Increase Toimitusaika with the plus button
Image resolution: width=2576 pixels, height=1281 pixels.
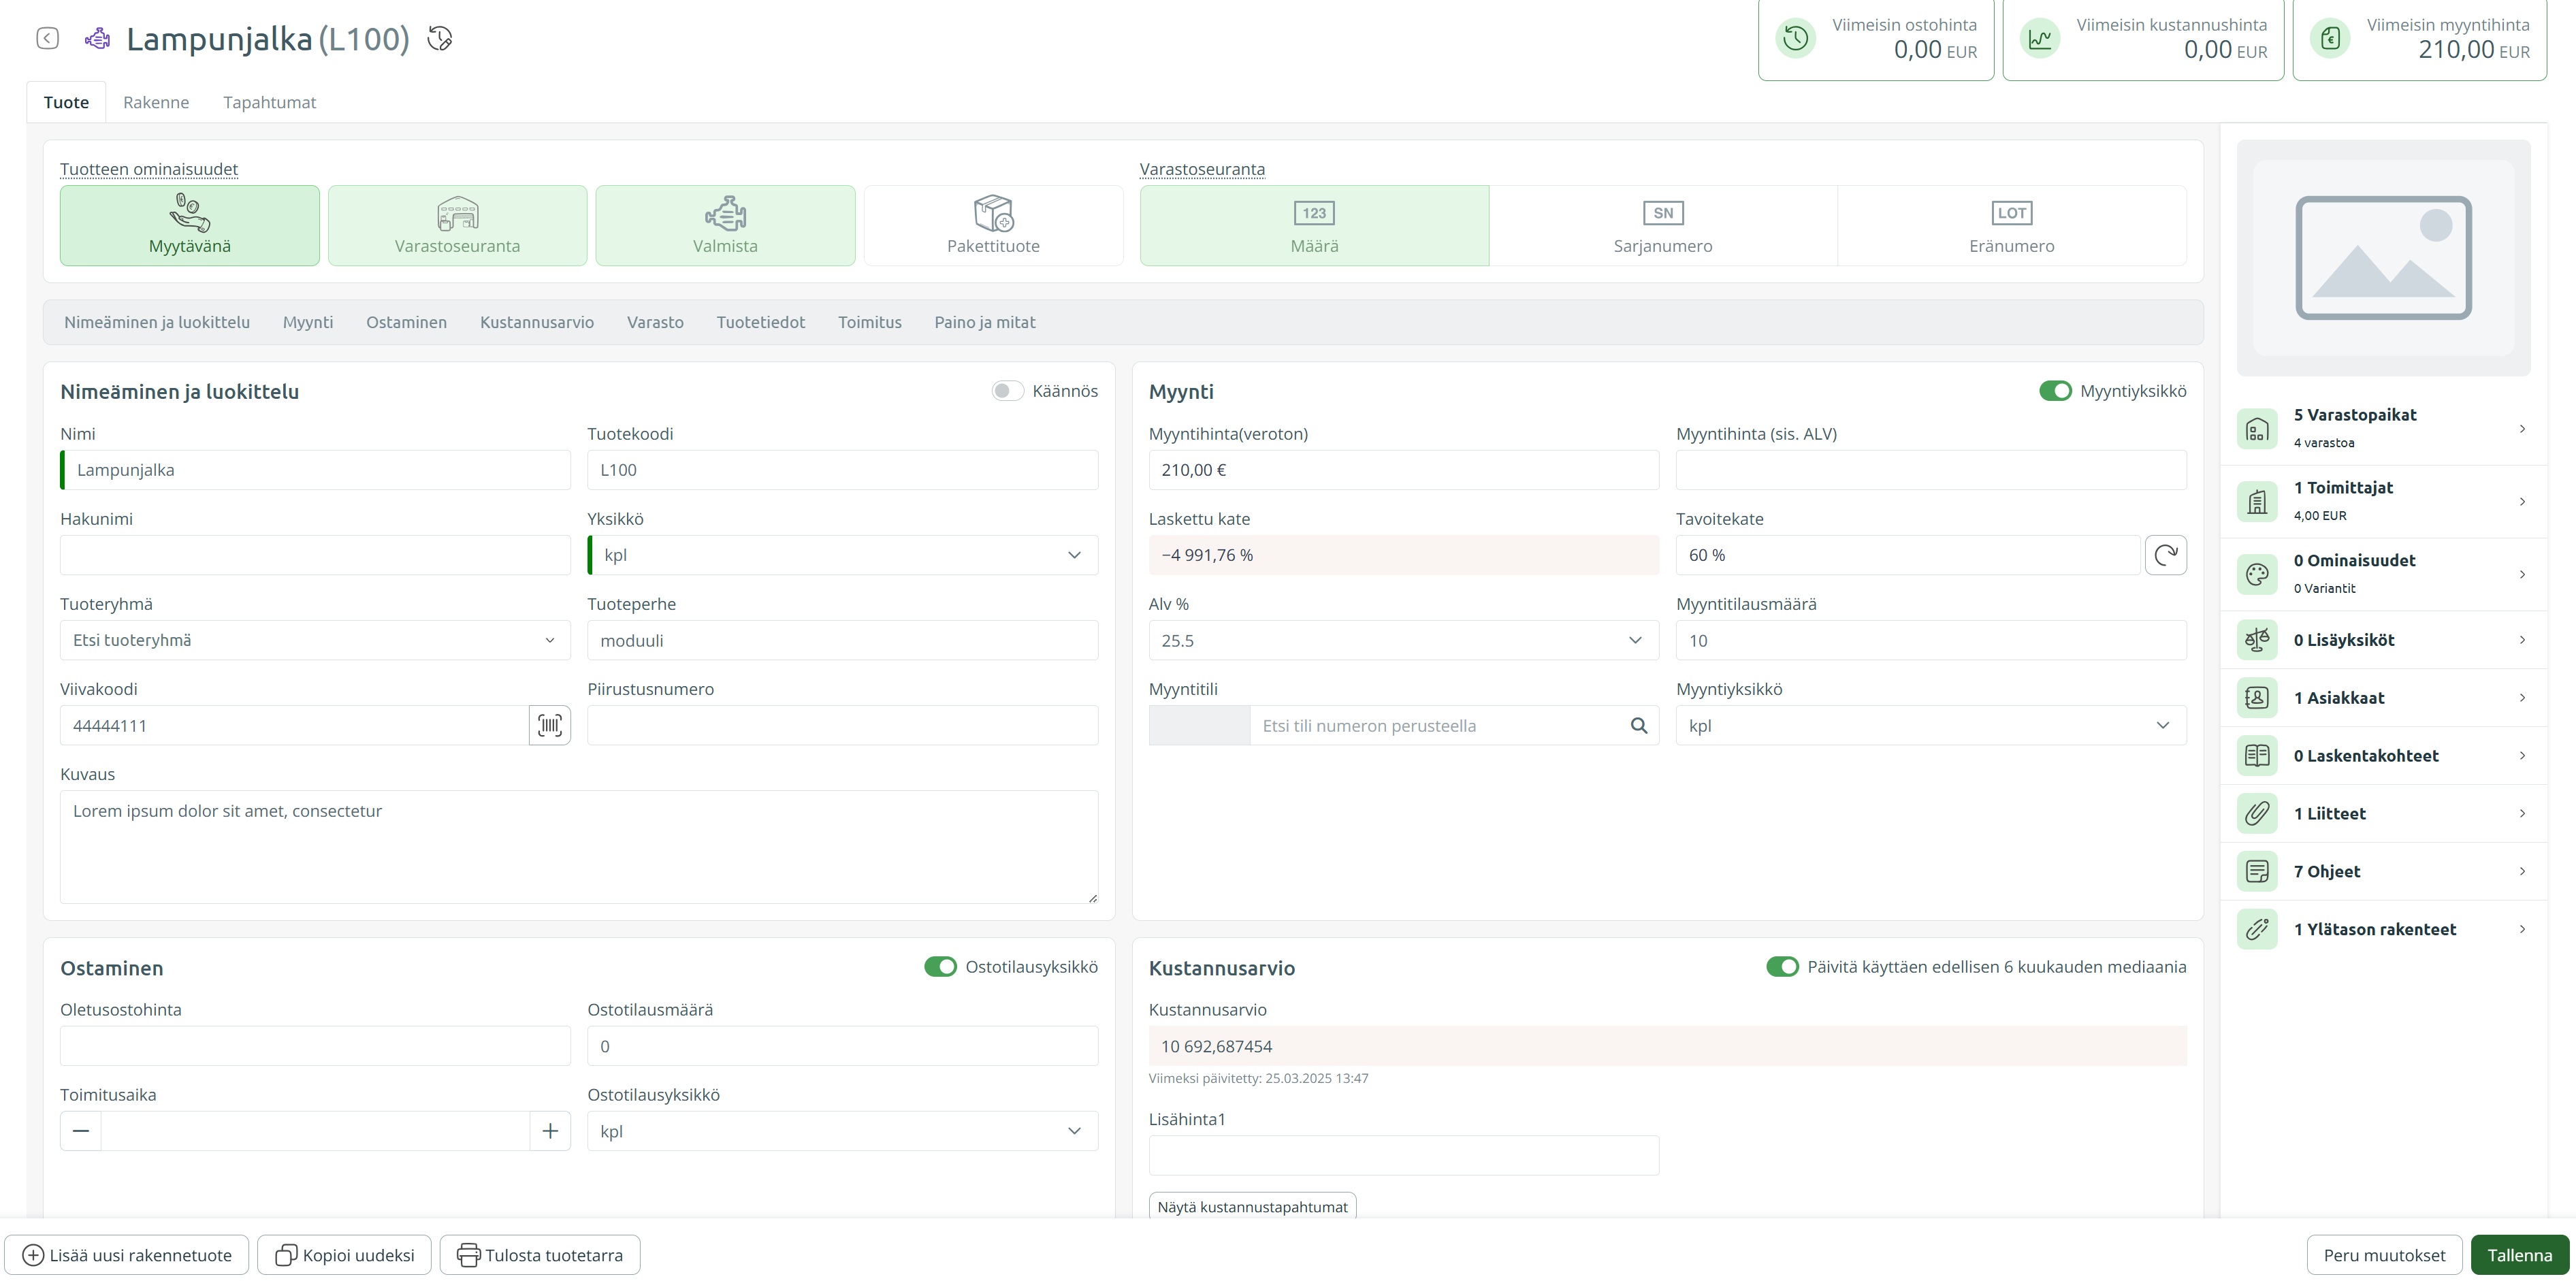coord(550,1131)
